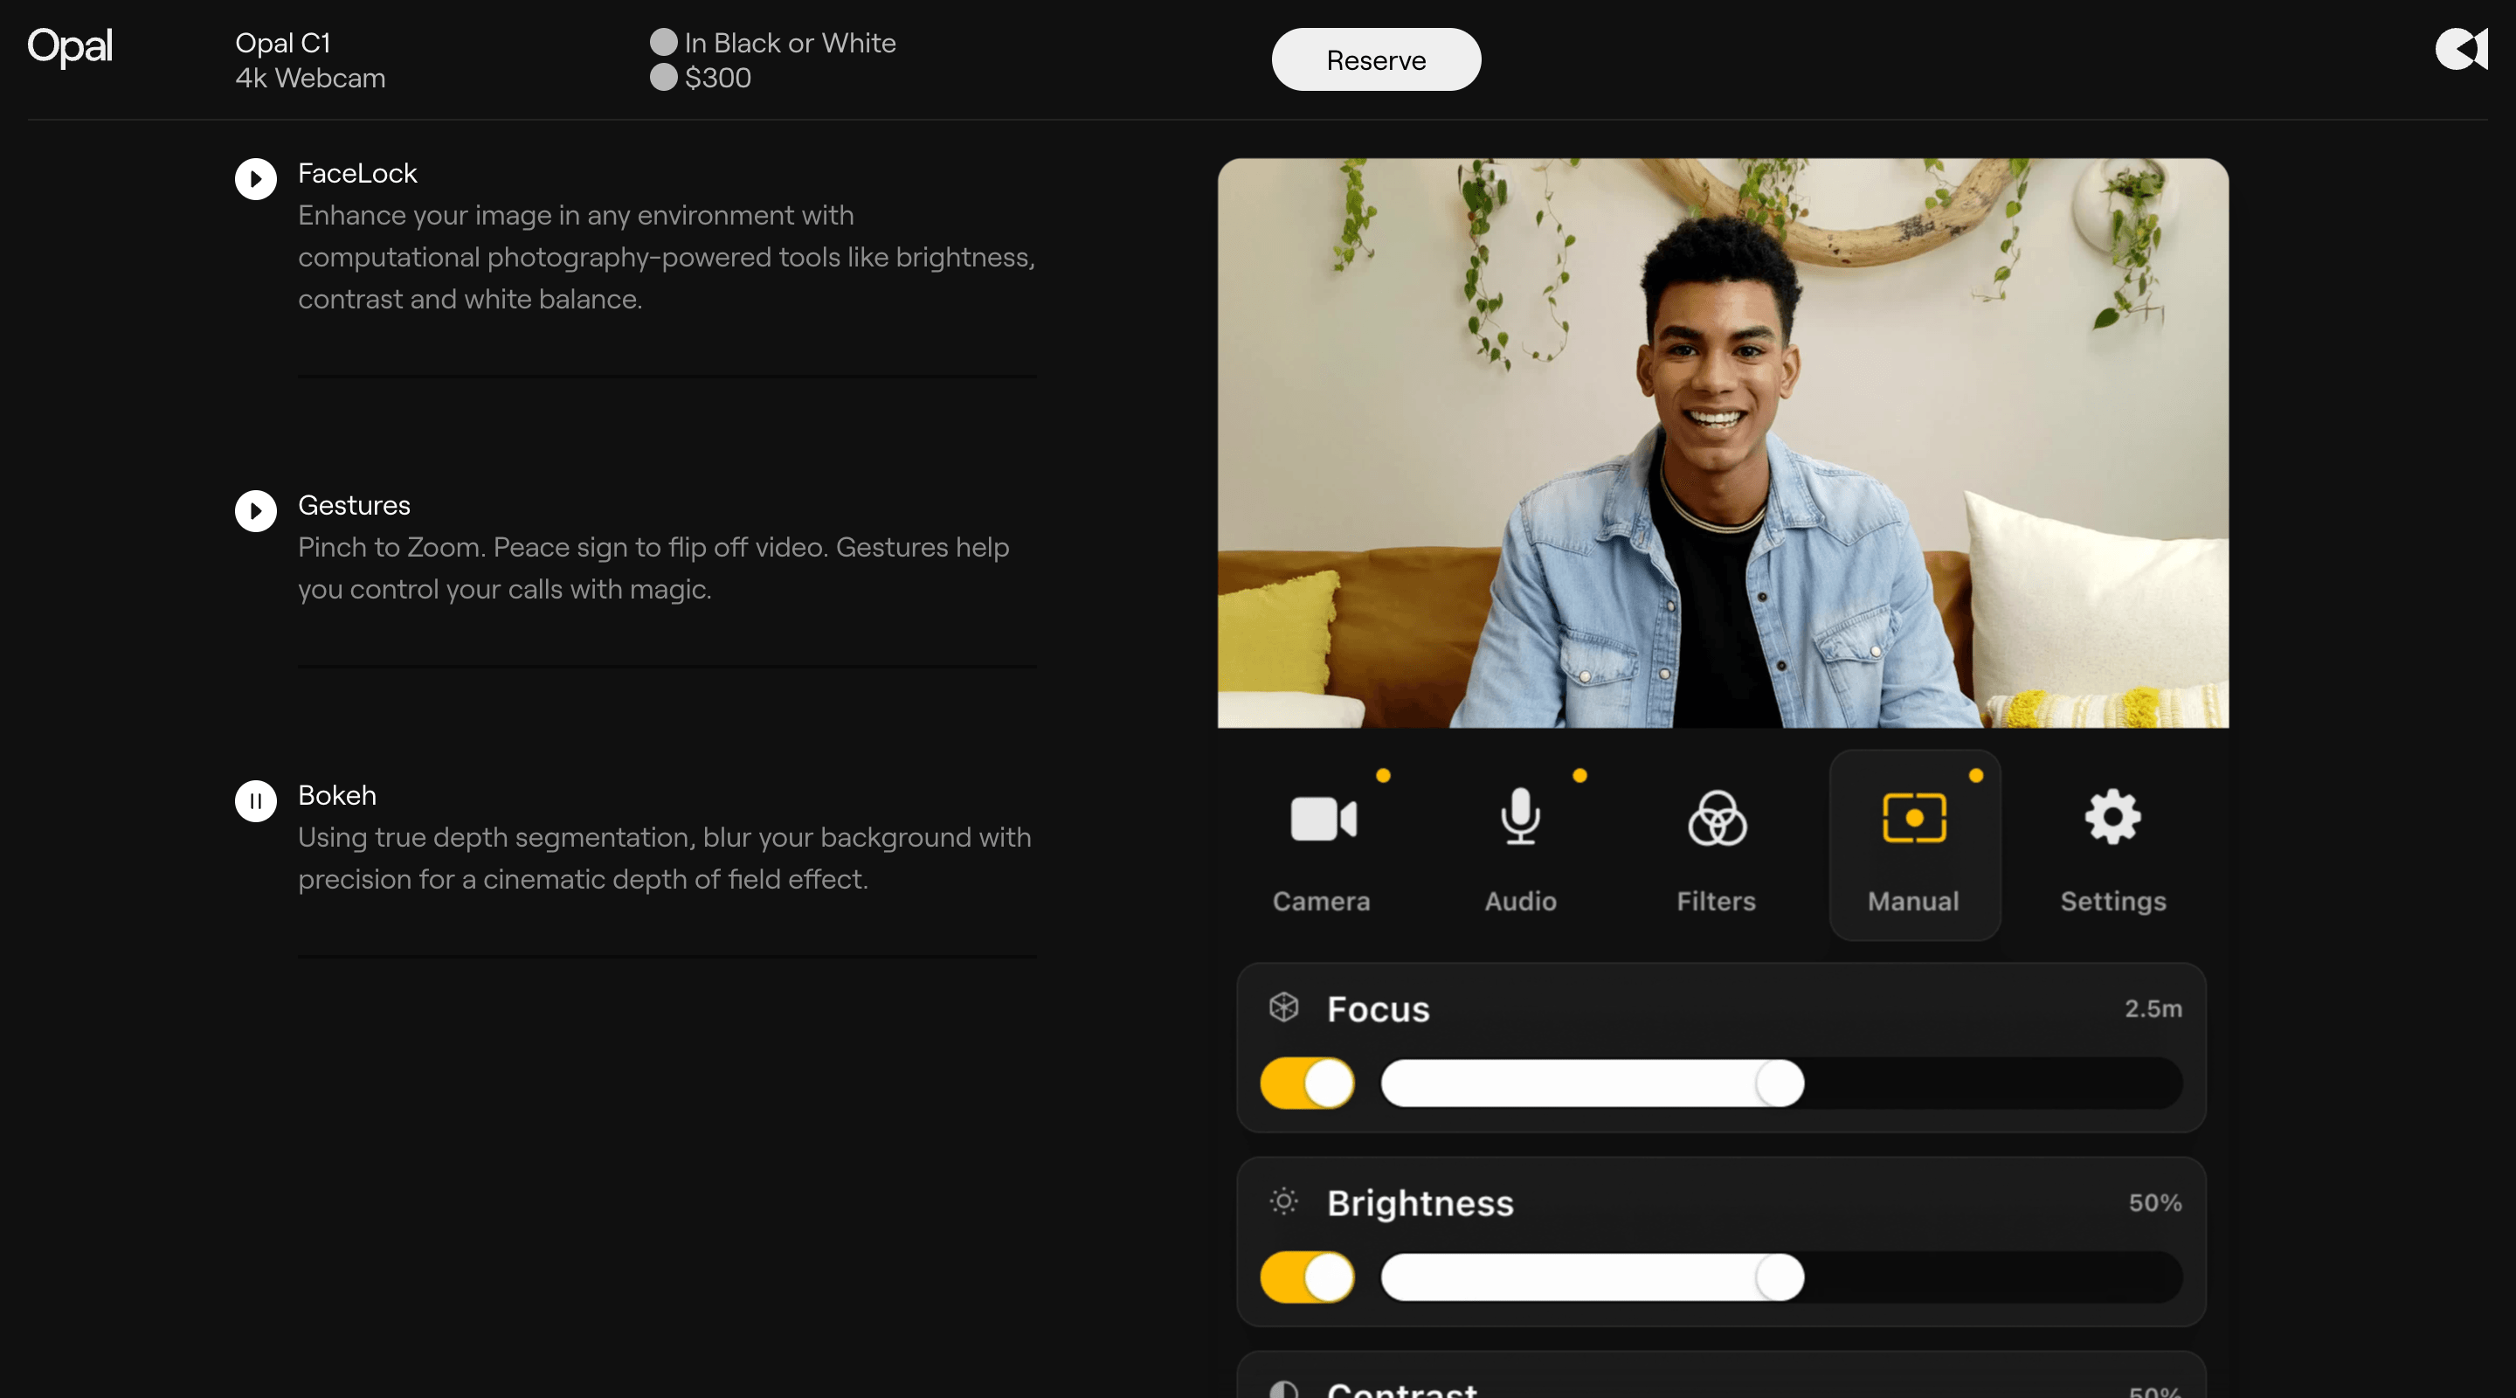Click the Reserve button
Screen dimensions: 2516x1398
[1375, 59]
